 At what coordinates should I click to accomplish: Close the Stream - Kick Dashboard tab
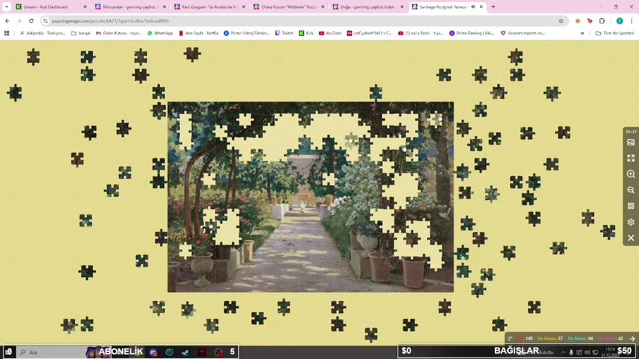(85, 7)
